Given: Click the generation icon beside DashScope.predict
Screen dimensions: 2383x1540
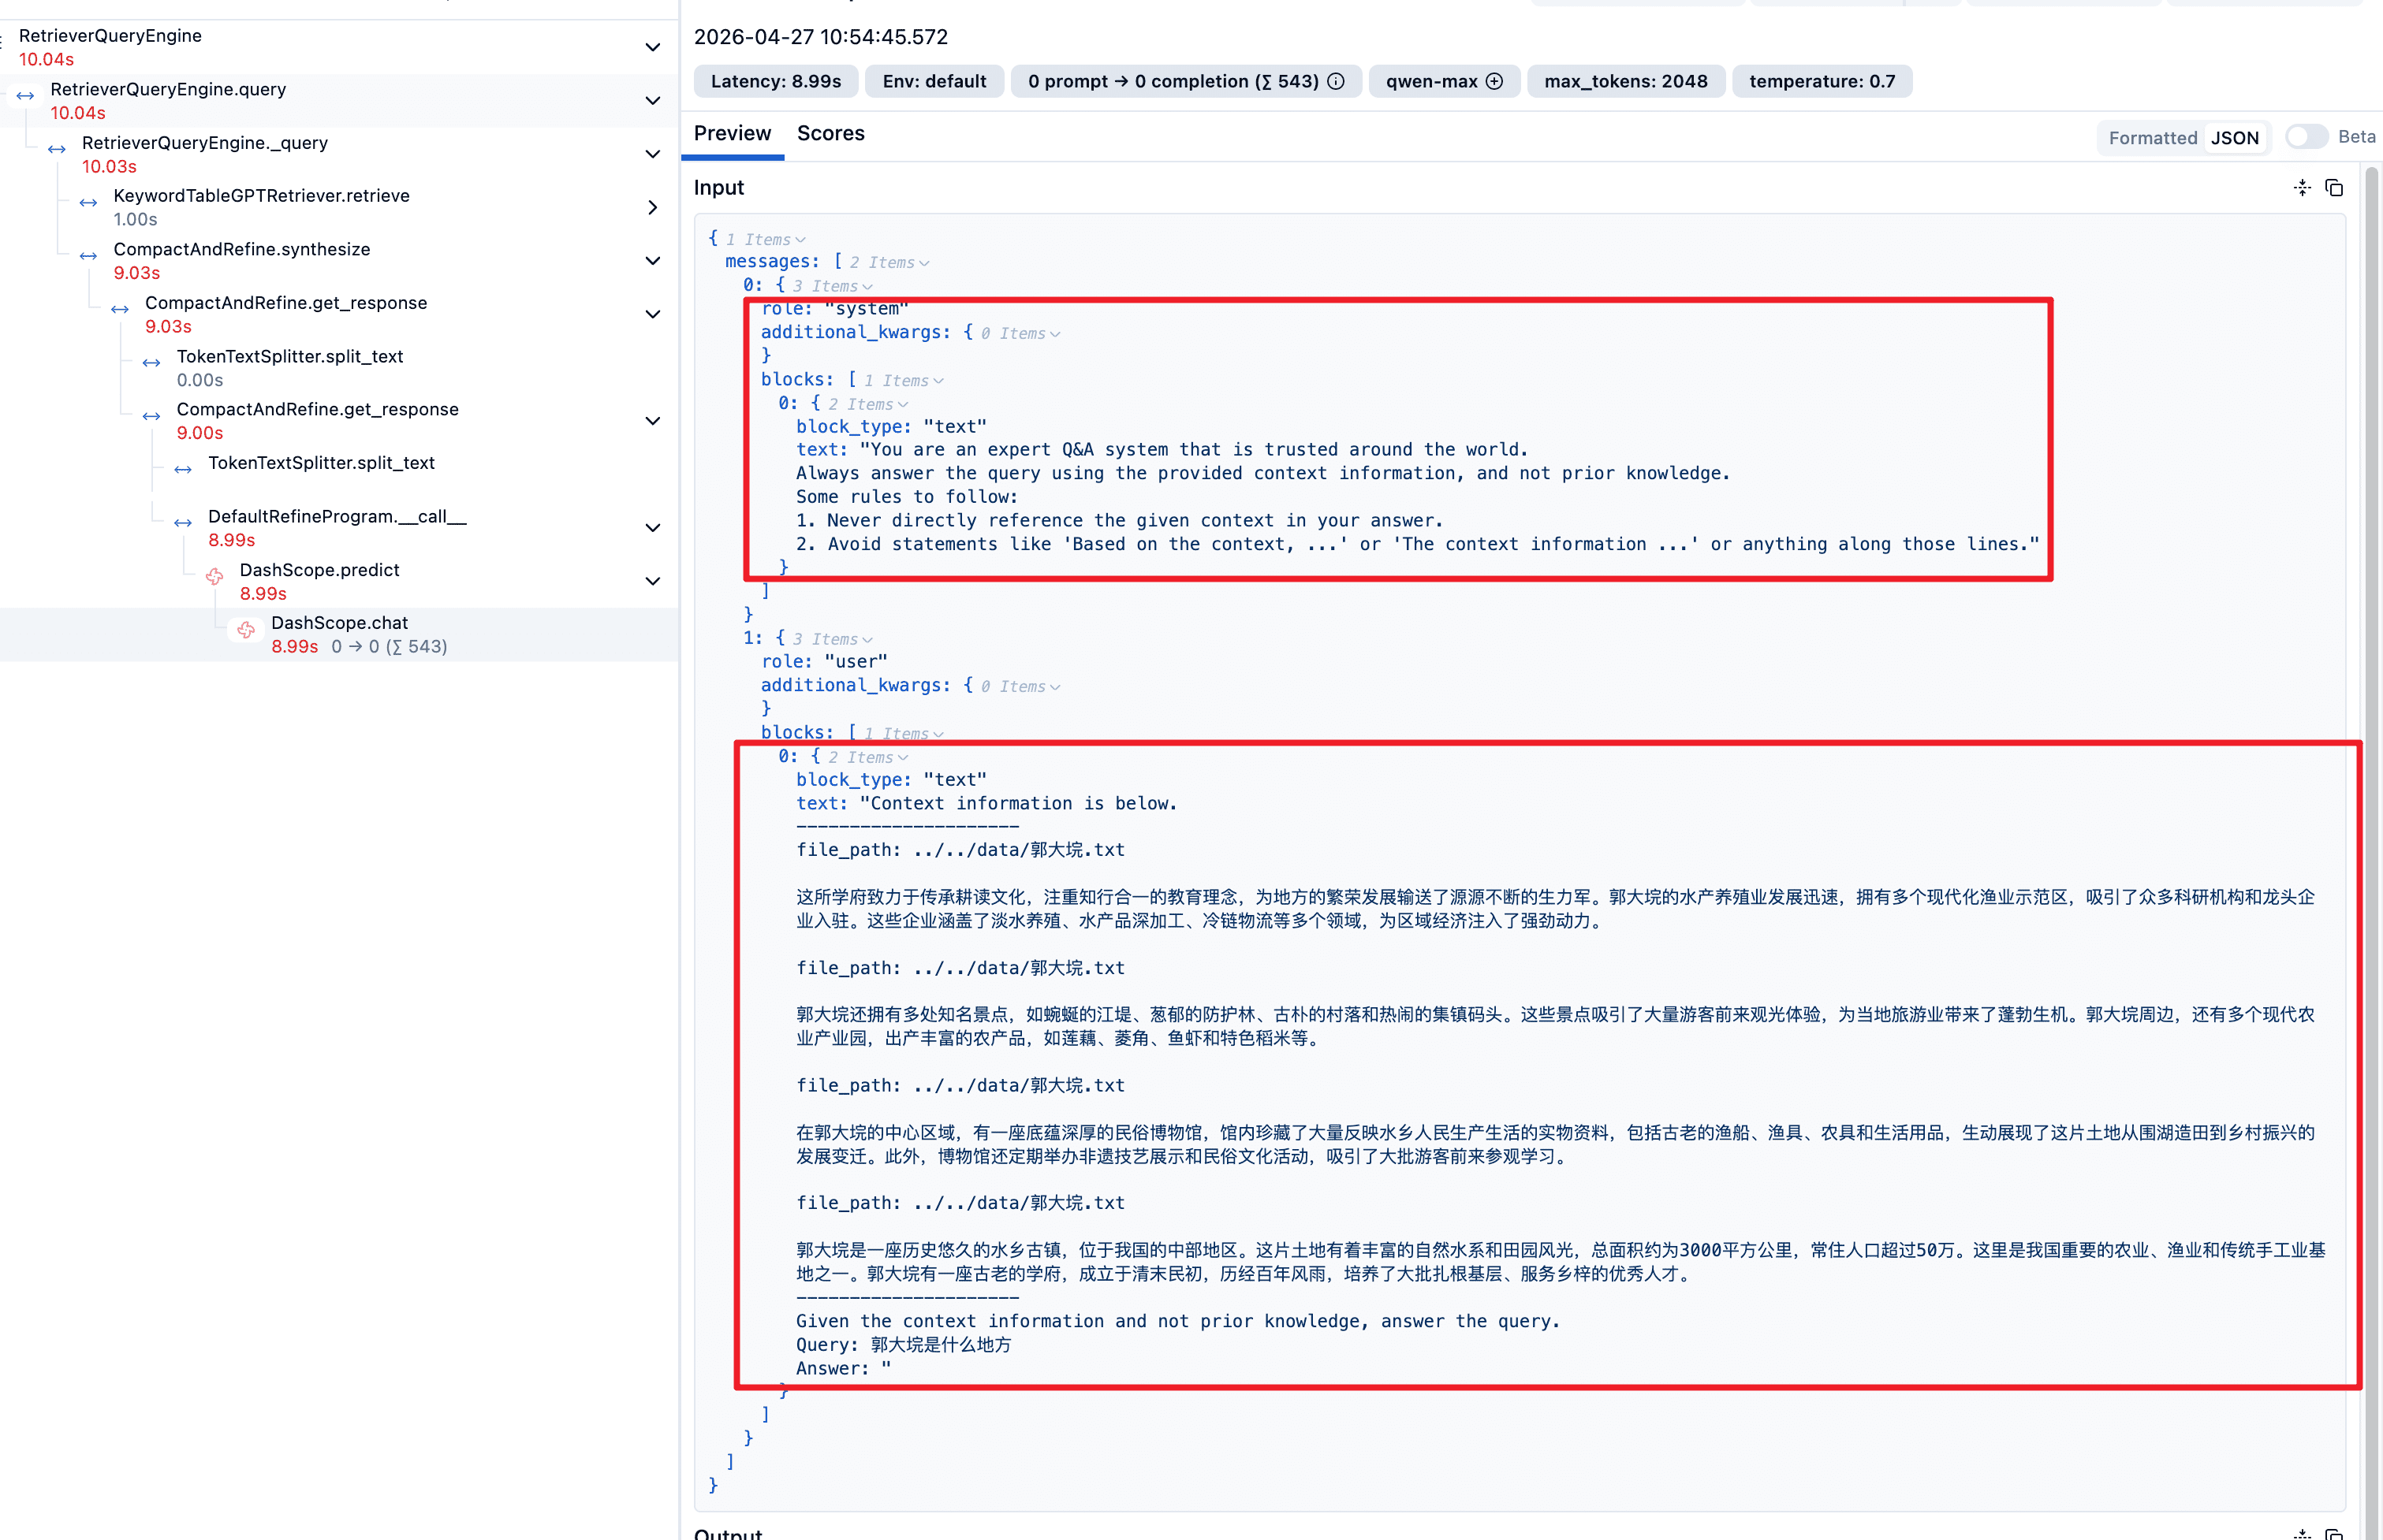Looking at the screenshot, I should [x=214, y=577].
